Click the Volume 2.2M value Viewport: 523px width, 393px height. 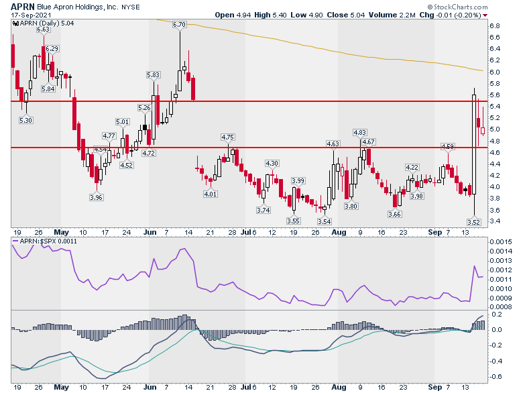(x=392, y=15)
